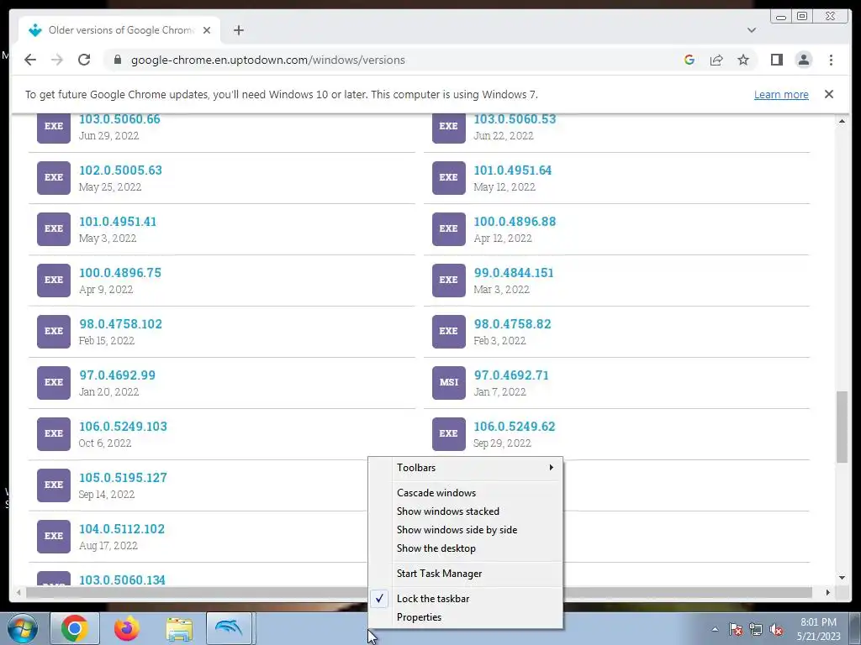Reload the current page
Screen dimensions: 861x645
click(84, 60)
